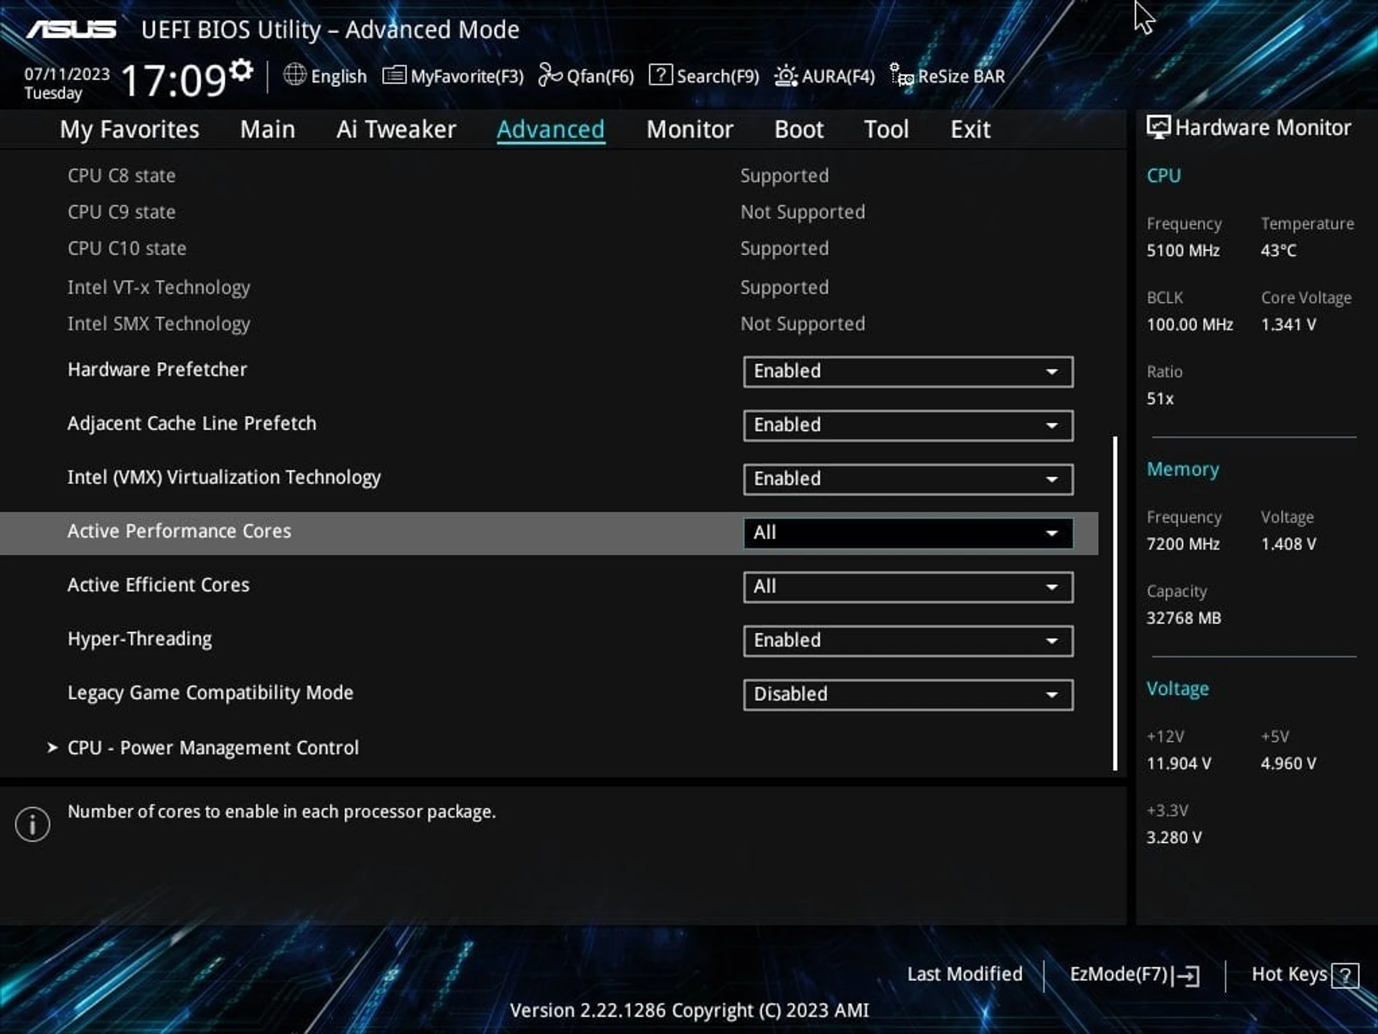Viewport: 1378px width, 1034px height.
Task: Click the Hardware Monitor display icon
Action: (x=1158, y=127)
